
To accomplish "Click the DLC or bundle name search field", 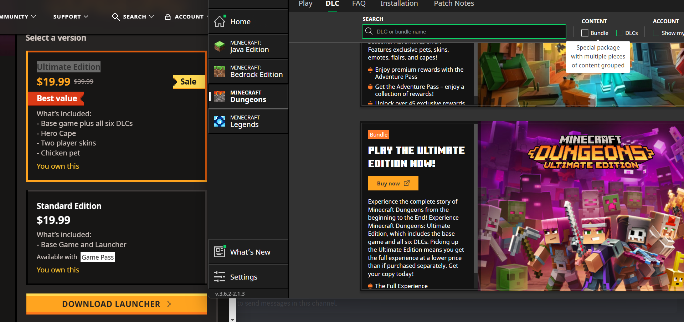I will (x=464, y=31).
